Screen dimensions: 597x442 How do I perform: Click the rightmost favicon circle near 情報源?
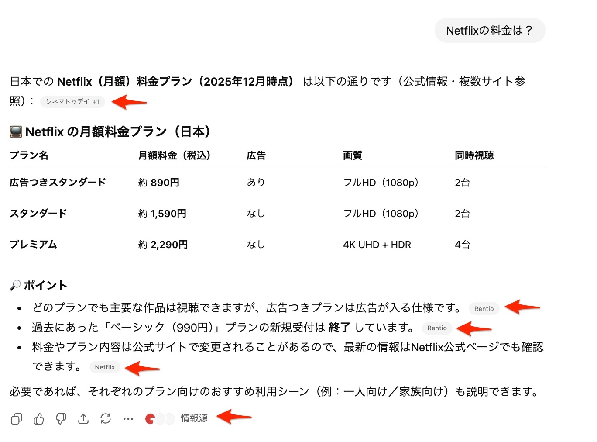(170, 419)
